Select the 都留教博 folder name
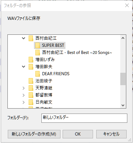The image size is (133, 143). coord(44,95)
